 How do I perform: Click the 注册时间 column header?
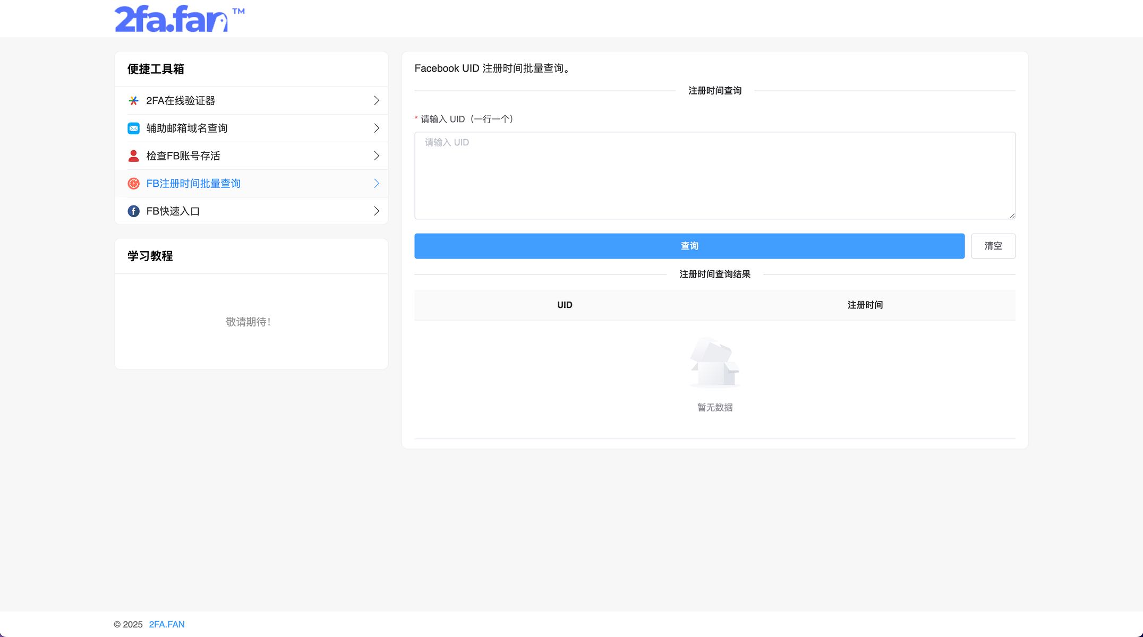click(x=865, y=305)
